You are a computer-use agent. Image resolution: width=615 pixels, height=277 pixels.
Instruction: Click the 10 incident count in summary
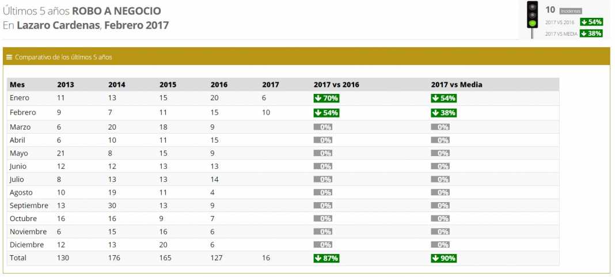coord(551,10)
